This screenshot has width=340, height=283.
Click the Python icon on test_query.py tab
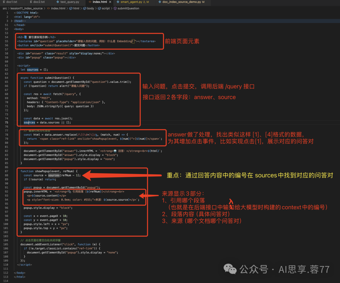(x=58, y=2)
